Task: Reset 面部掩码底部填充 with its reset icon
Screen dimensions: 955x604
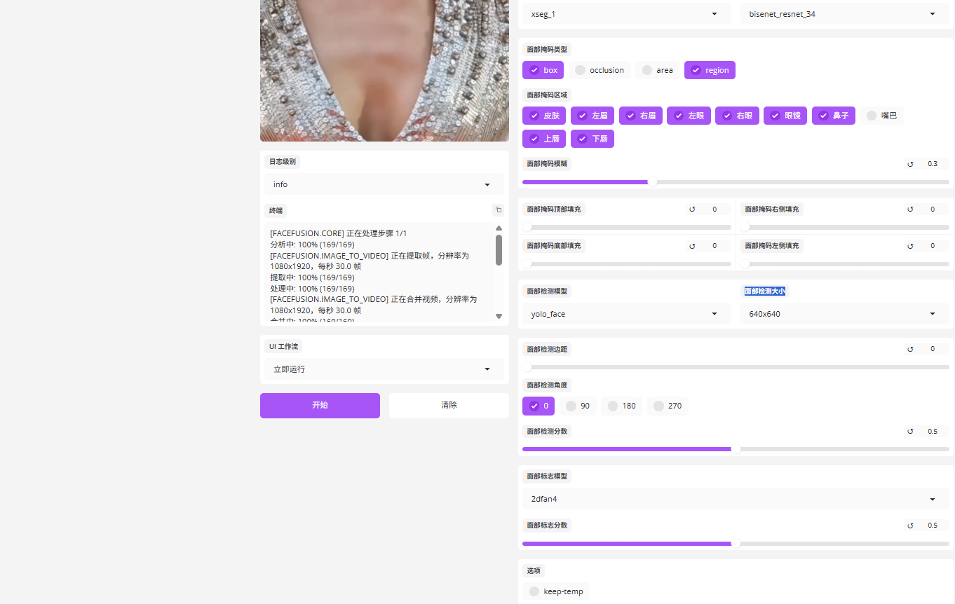Action: pyautogui.click(x=692, y=246)
